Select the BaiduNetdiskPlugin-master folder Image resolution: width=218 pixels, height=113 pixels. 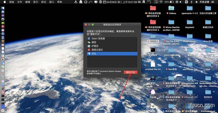(x=208, y=81)
